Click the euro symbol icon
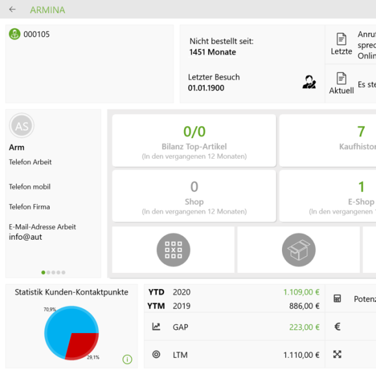This screenshot has width=376, height=370. [337, 327]
